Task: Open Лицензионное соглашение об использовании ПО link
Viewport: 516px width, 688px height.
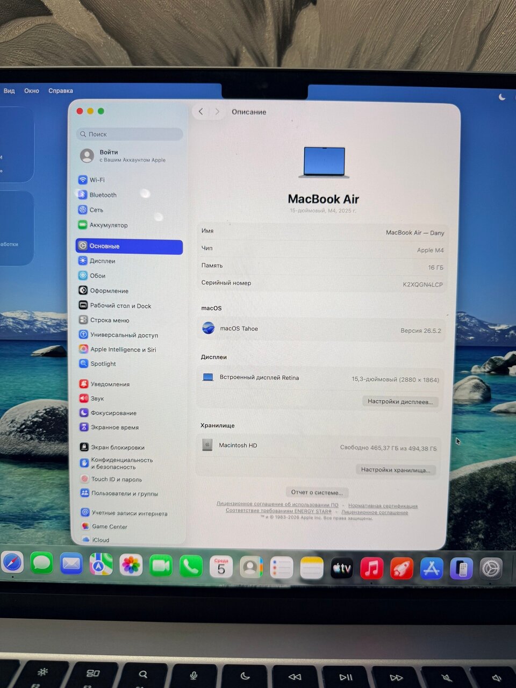Action: click(277, 504)
